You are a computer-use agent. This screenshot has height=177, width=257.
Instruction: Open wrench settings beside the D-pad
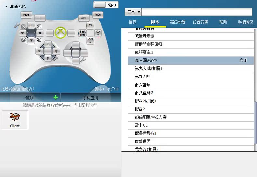(x=17, y=25)
